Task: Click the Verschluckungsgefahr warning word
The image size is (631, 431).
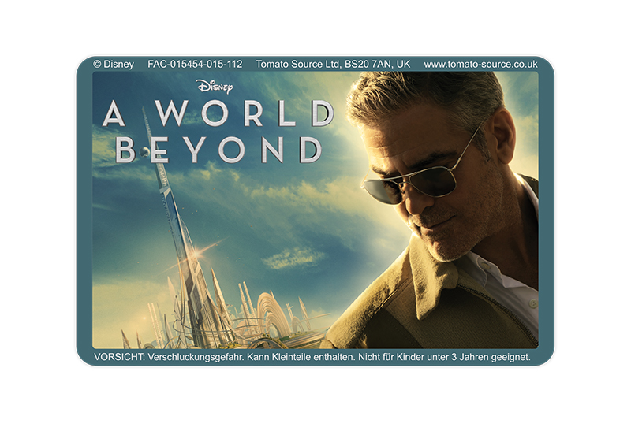Action: (x=203, y=357)
